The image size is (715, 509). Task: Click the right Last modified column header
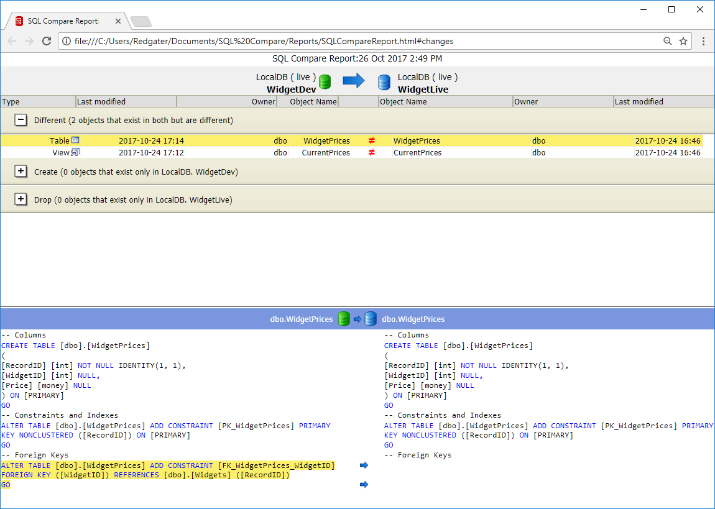pos(664,102)
